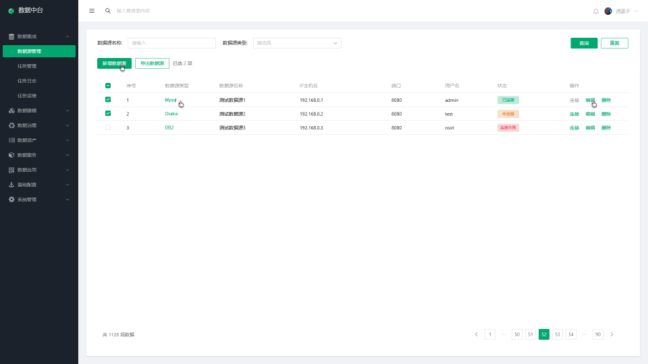This screenshot has height=364, width=648.
Task: Click 连接 link in the test row
Action: (x=574, y=114)
